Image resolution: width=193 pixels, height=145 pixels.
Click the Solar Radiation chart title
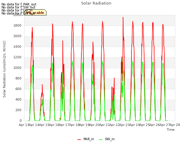tap(96, 3)
